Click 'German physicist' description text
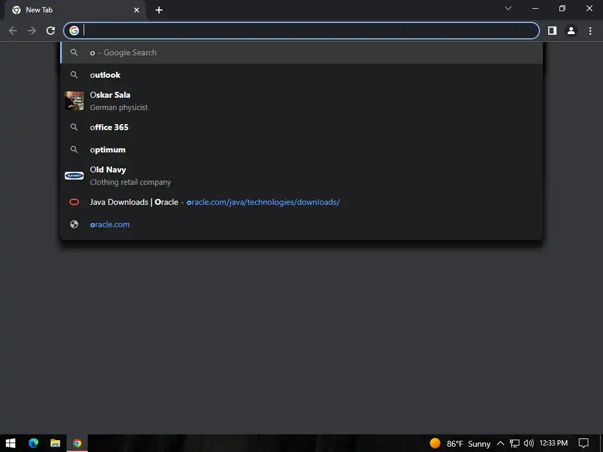603x452 pixels. click(x=119, y=108)
